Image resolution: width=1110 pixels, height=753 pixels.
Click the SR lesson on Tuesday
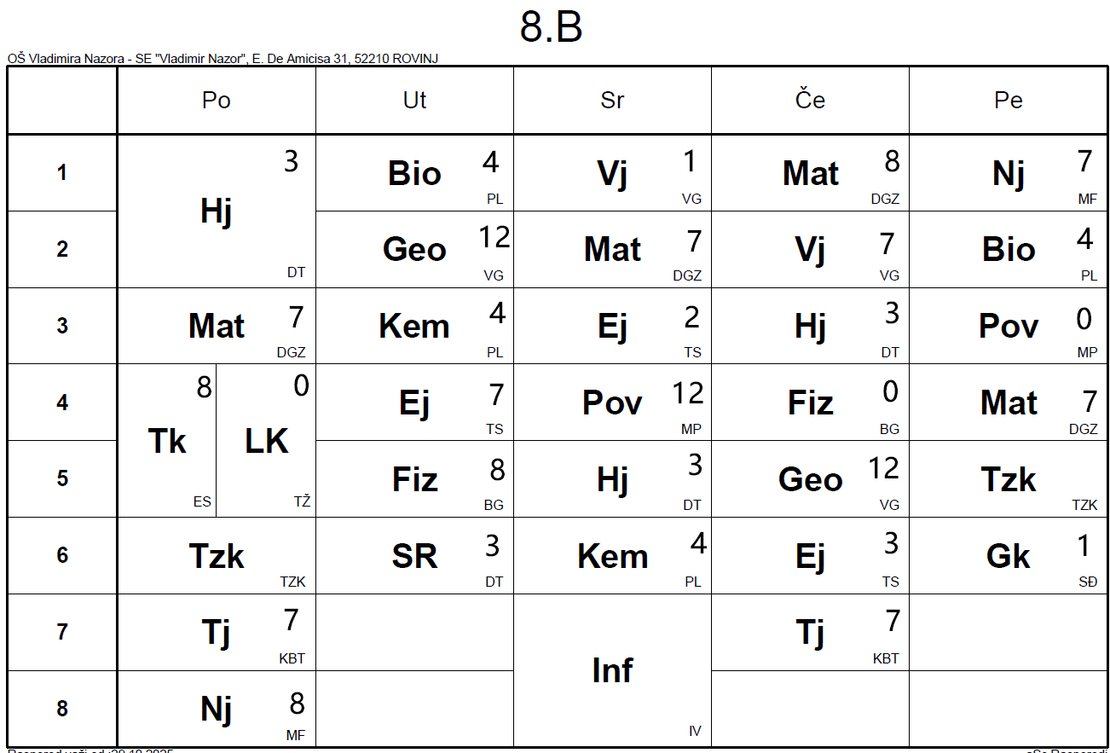[x=414, y=556]
